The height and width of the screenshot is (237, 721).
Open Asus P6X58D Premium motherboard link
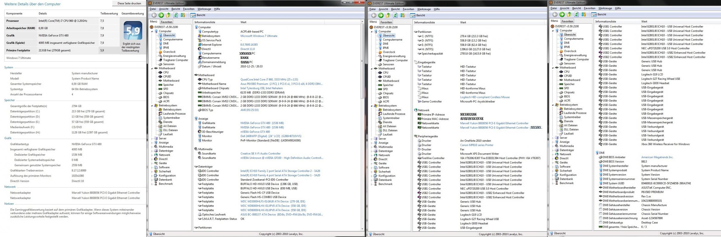pyautogui.click(x=281, y=84)
